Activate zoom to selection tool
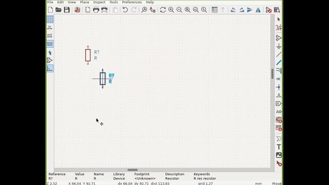Screen dimensions: 329x185 click(204, 10)
